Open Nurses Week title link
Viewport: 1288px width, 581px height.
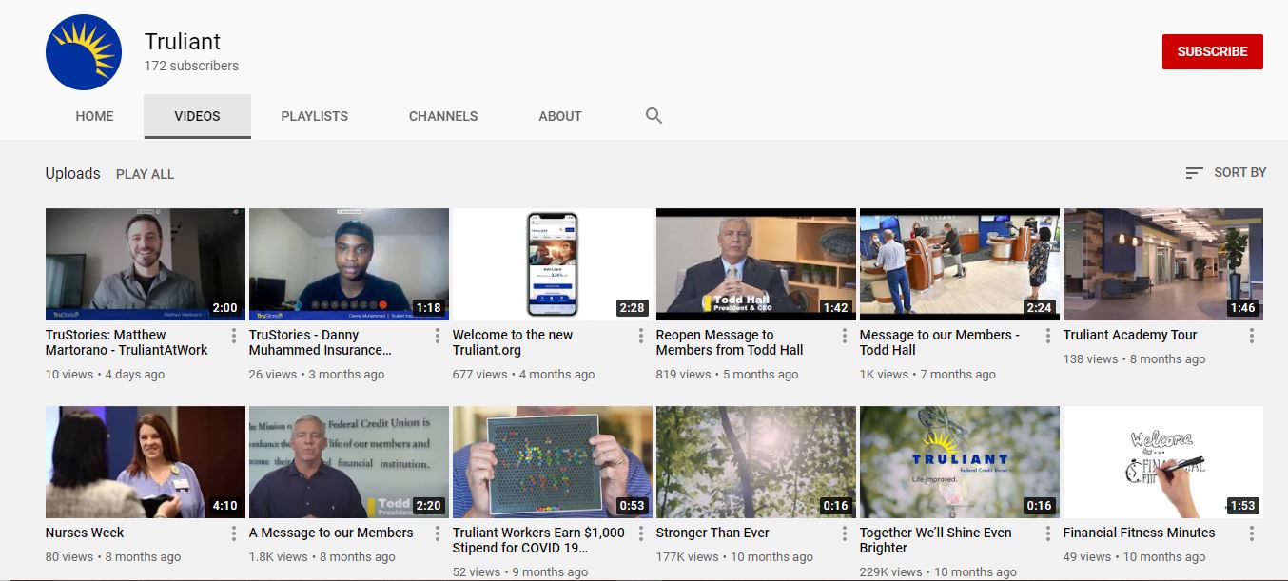point(85,533)
